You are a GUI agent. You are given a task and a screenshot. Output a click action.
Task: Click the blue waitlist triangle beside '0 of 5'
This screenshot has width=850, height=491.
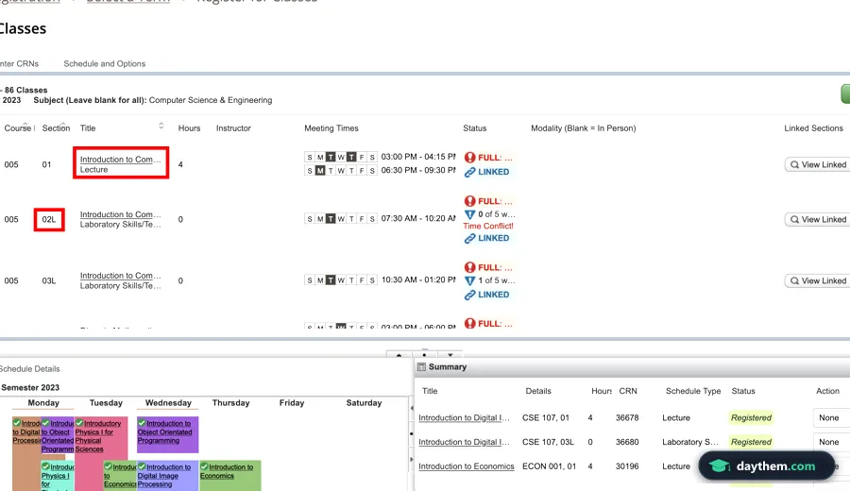coord(469,214)
